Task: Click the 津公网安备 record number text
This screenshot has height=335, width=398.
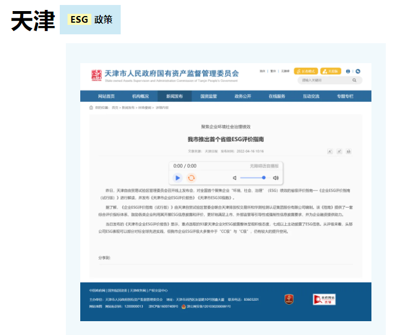Action: [209, 307]
